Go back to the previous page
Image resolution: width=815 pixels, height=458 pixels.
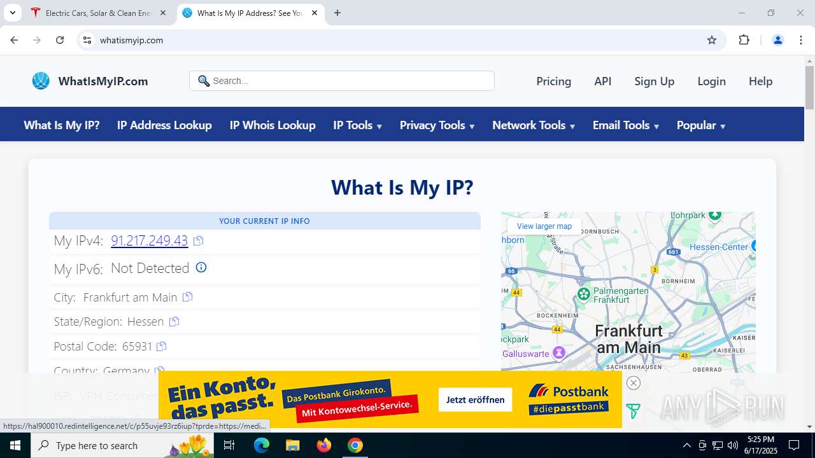[x=14, y=40]
